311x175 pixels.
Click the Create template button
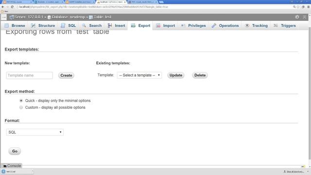(66, 75)
